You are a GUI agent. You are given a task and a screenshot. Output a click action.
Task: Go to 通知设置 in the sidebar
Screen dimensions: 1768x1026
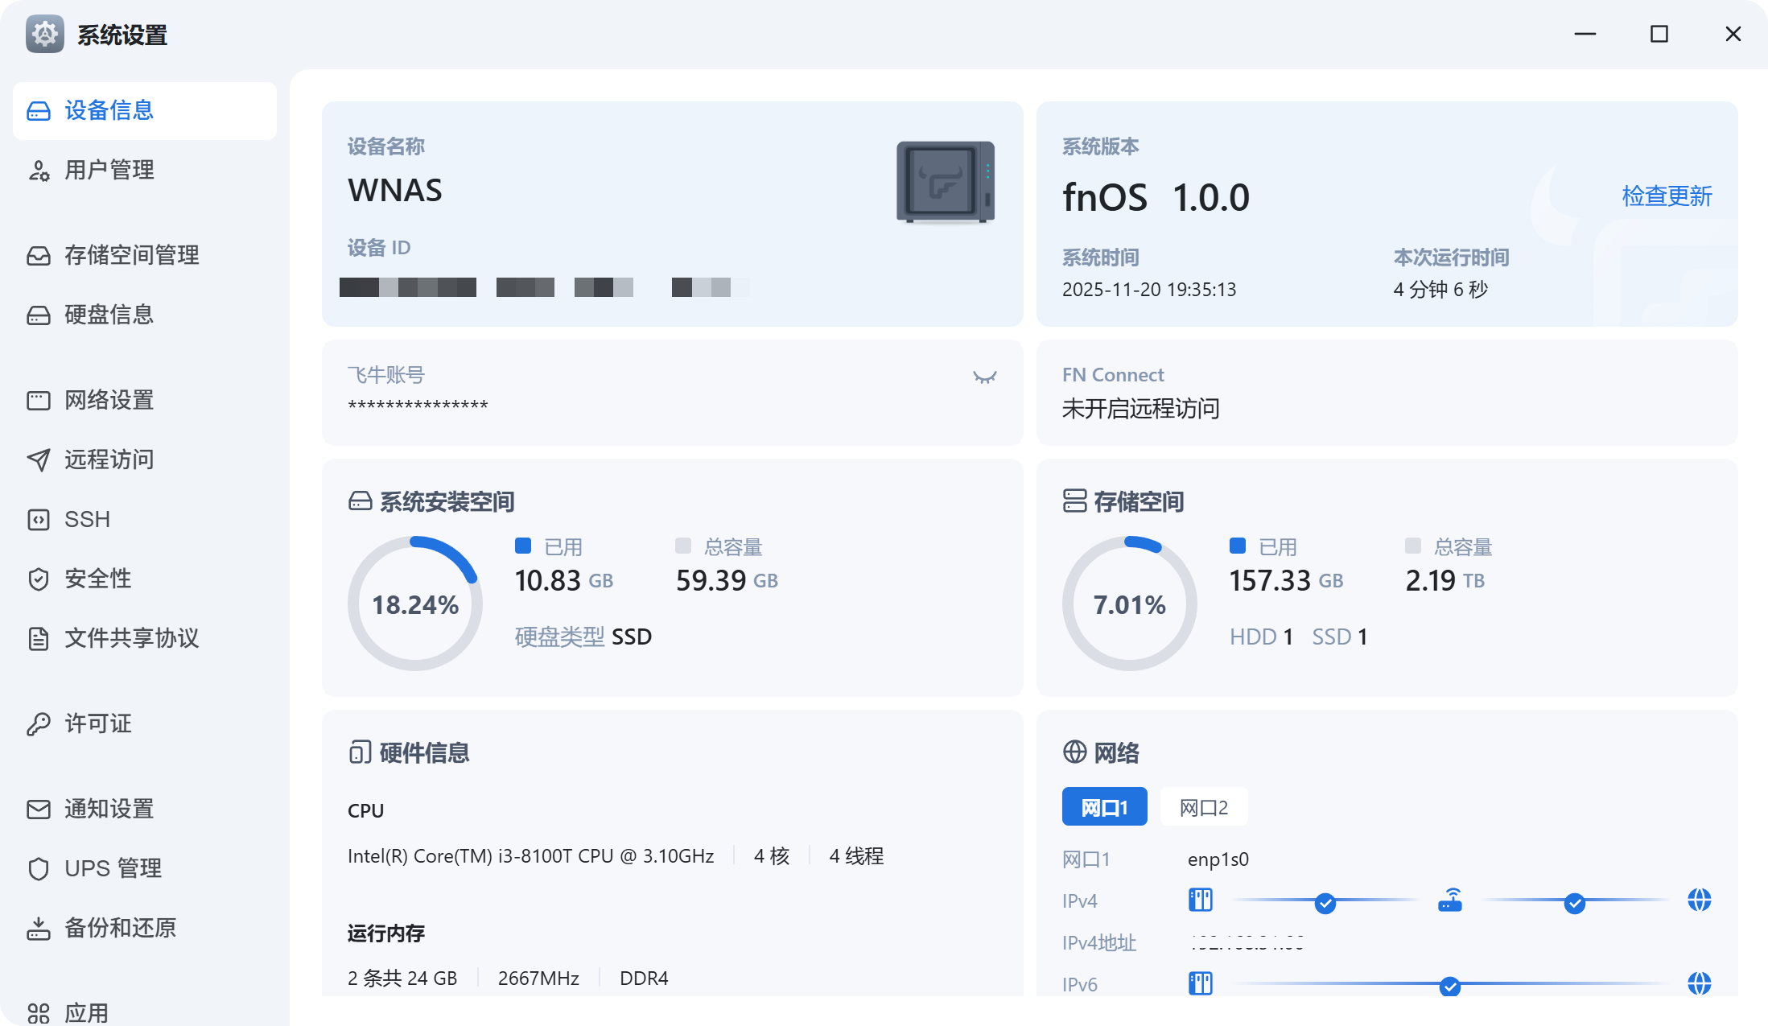click(x=109, y=809)
